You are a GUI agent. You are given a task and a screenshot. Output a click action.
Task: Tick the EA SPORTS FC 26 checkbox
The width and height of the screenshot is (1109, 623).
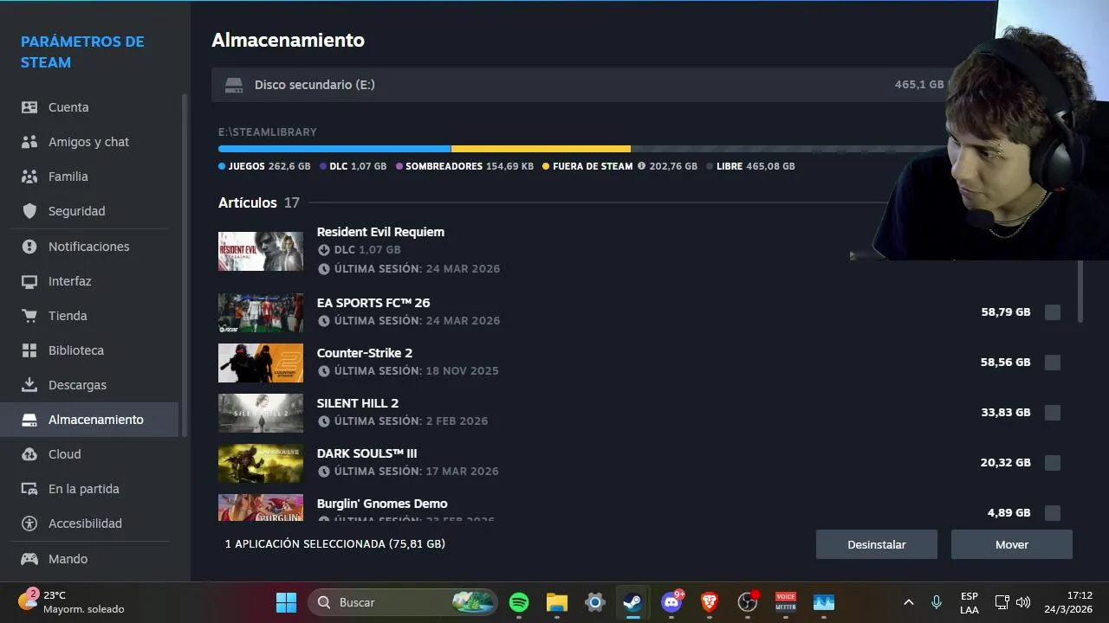1053,312
